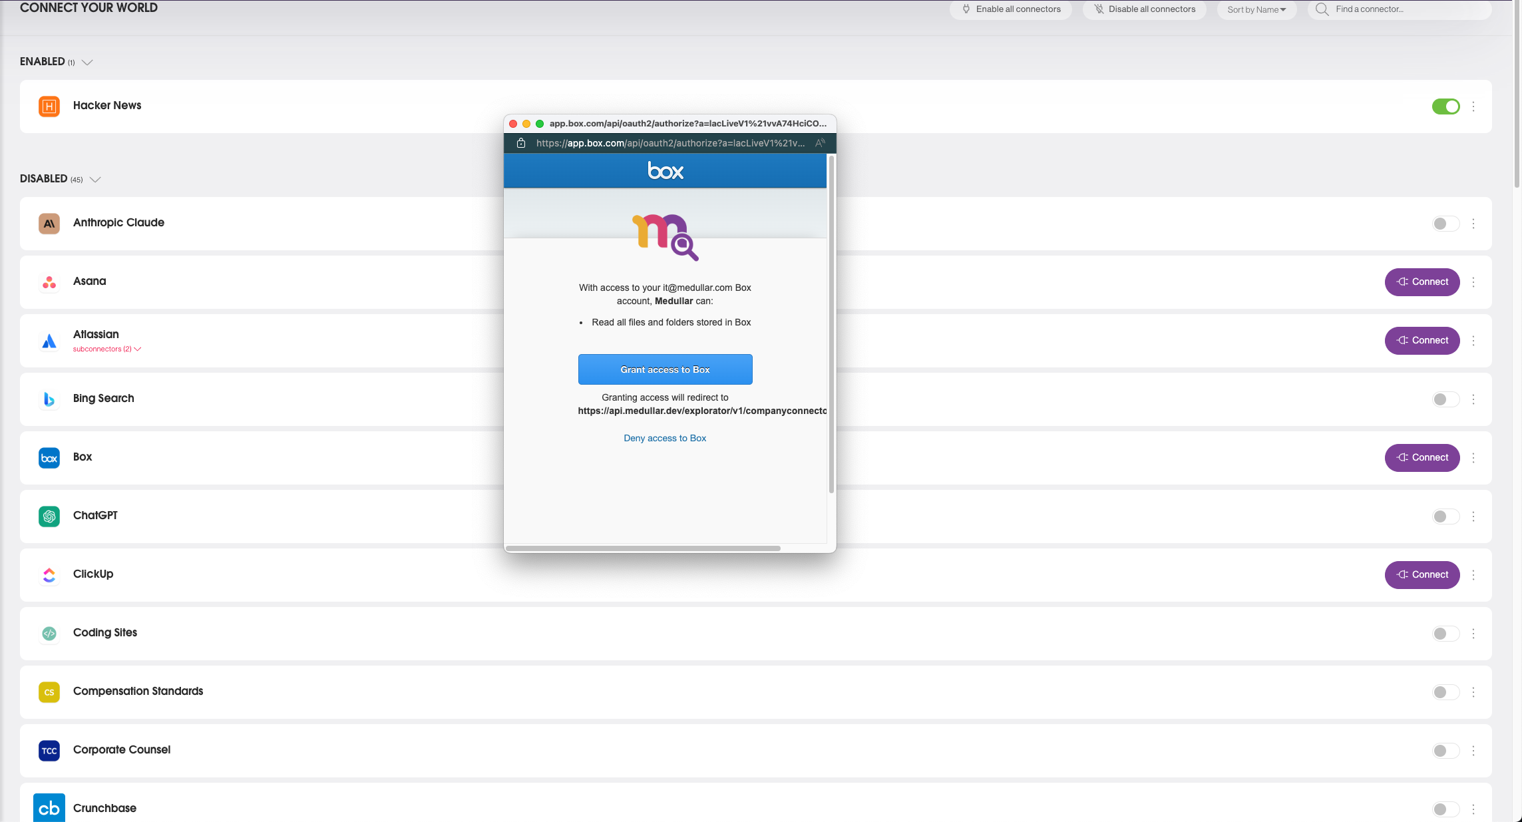
Task: Click the Compensation Standards CS icon
Action: tap(49, 692)
